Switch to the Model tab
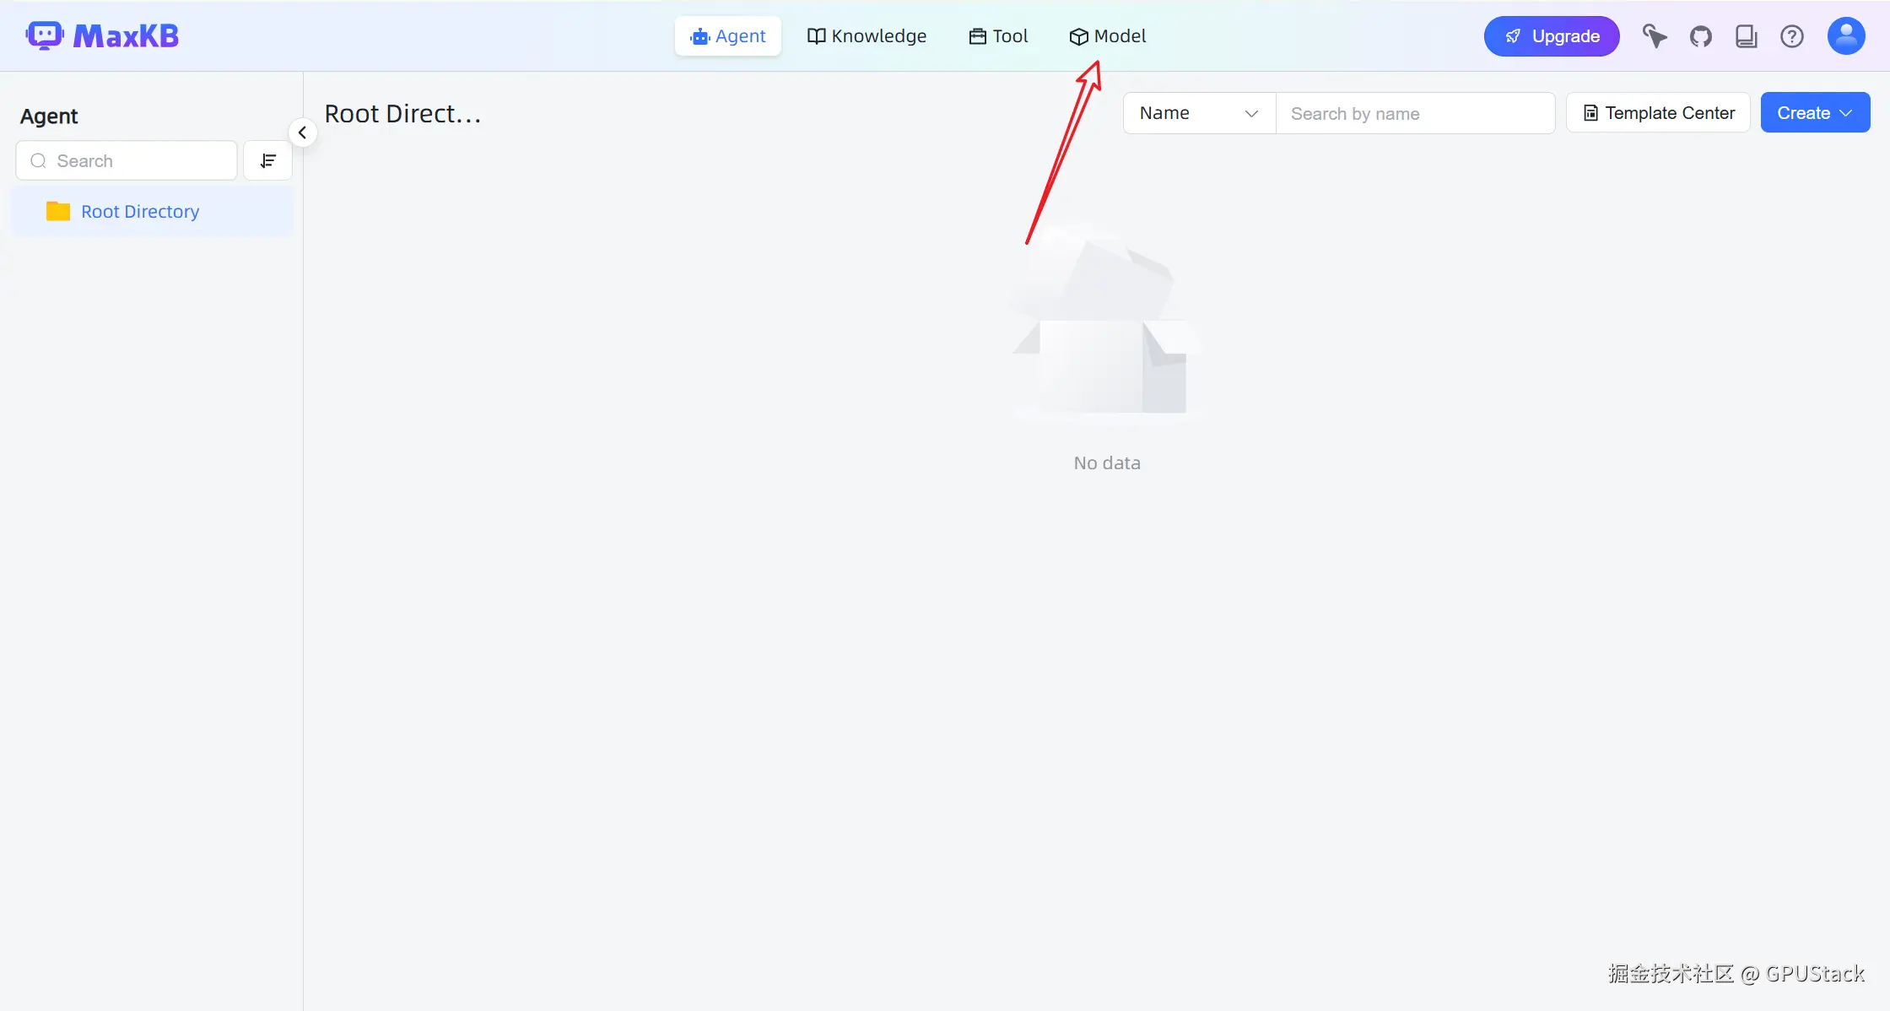Viewport: 1890px width, 1011px height. 1107,36
